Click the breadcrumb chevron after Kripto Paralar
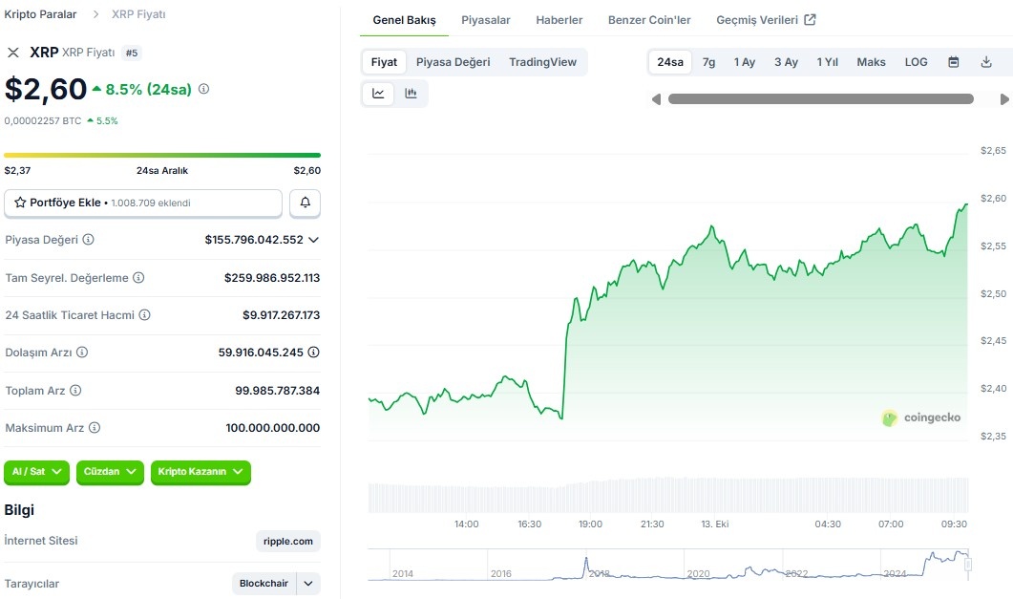This screenshot has width=1013, height=599. point(95,14)
